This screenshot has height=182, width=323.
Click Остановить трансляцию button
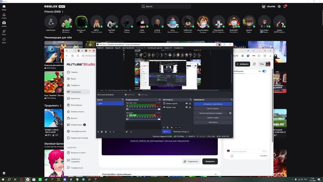pos(213,104)
